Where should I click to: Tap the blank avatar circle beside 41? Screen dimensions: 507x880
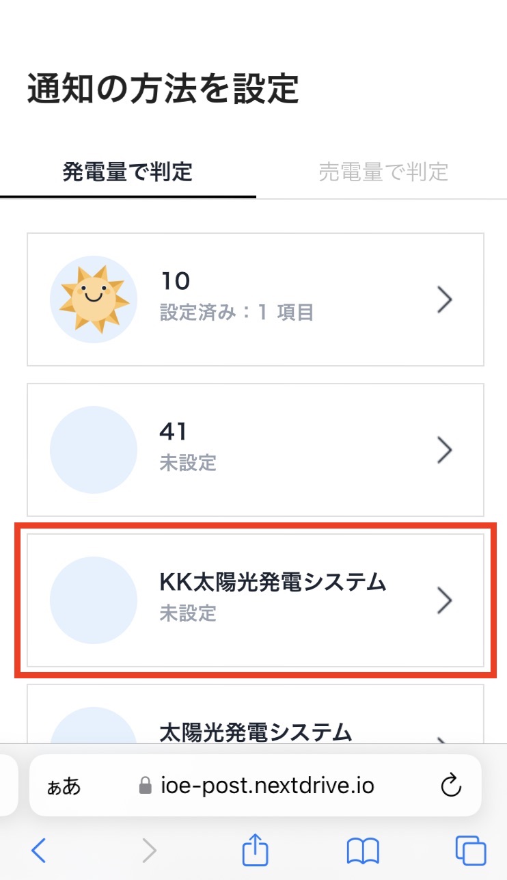[94, 450]
